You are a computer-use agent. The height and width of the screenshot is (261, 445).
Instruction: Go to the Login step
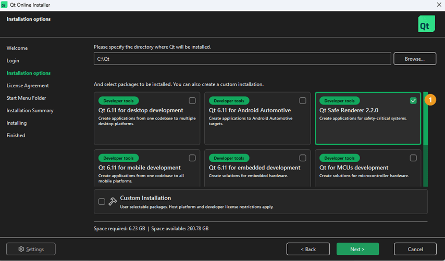[x=13, y=61]
